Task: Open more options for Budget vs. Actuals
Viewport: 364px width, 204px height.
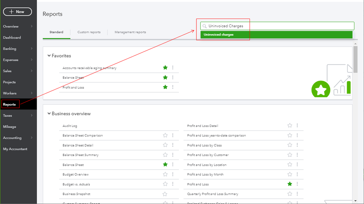Action: [x=173, y=184]
